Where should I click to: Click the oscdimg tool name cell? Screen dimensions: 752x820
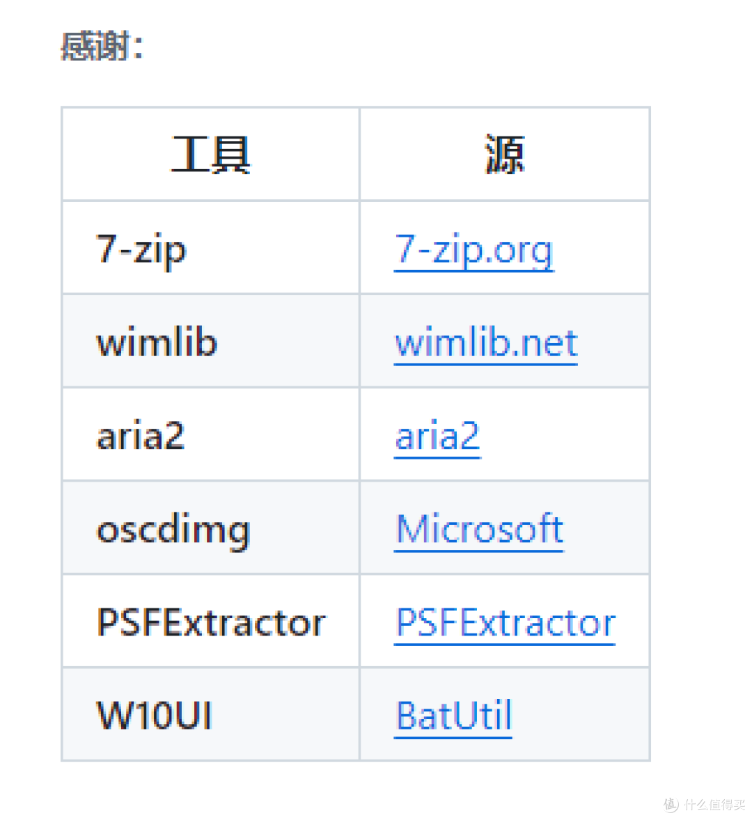[x=173, y=529]
